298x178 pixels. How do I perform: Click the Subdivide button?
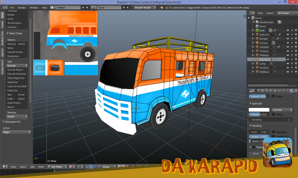point(17,82)
